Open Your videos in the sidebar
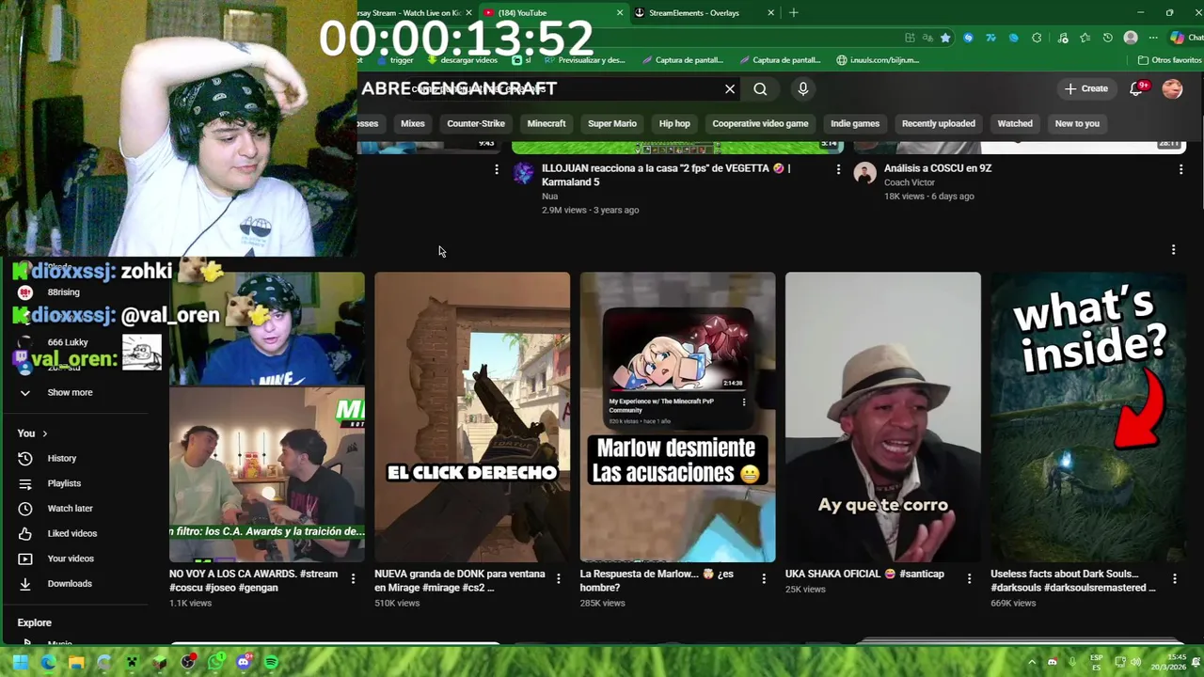This screenshot has width=1204, height=677. coord(71,559)
